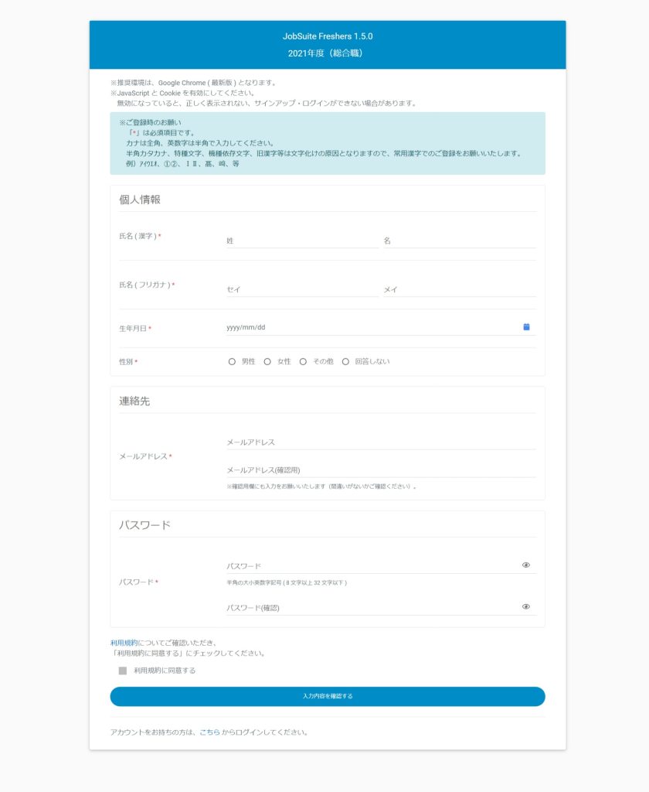Focus the メイ furigana given name field
This screenshot has height=792, width=649.
(459, 289)
